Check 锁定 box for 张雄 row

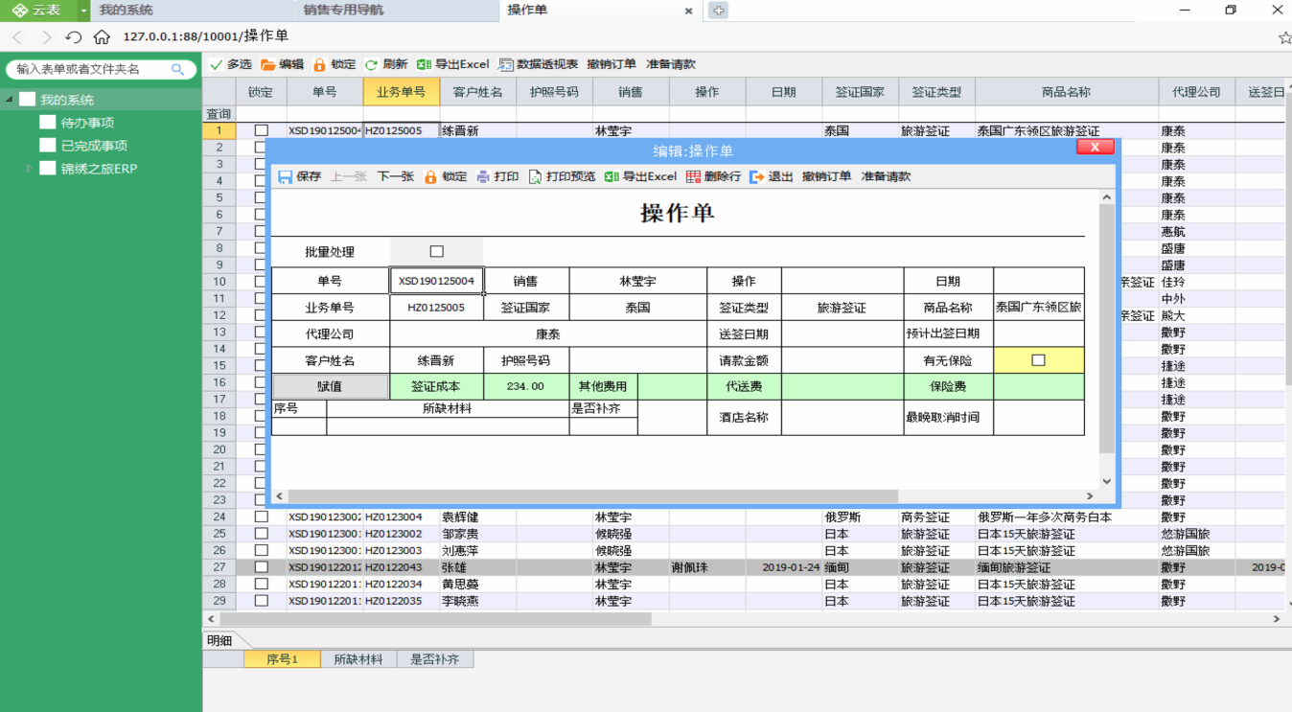point(261,567)
